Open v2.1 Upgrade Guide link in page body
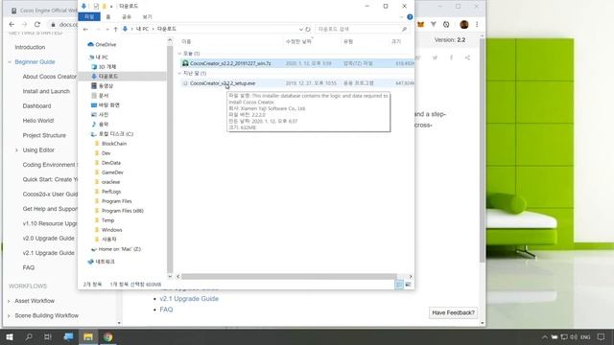Viewport: 614px width, 345px height. coord(189,298)
